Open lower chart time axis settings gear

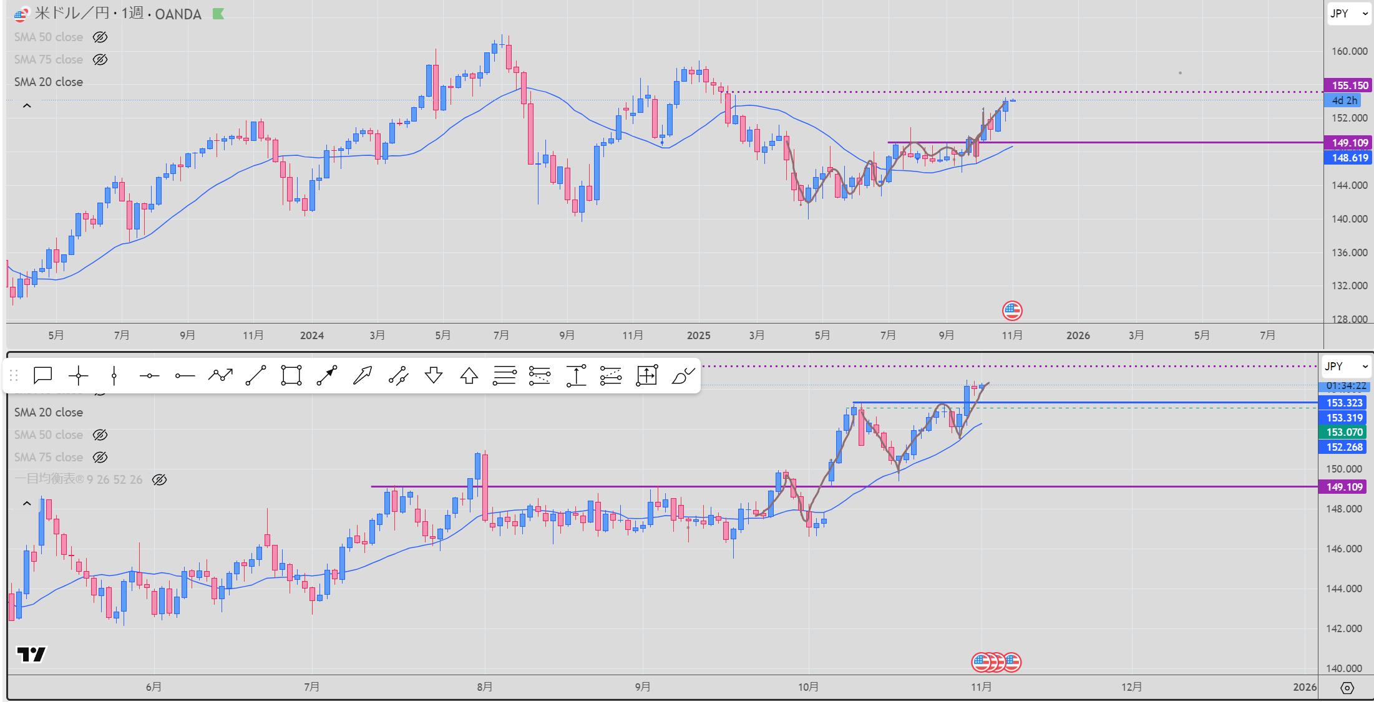[x=1347, y=688]
